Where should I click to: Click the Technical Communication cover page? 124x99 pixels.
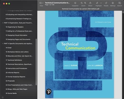pyautogui.click(x=80, y=54)
